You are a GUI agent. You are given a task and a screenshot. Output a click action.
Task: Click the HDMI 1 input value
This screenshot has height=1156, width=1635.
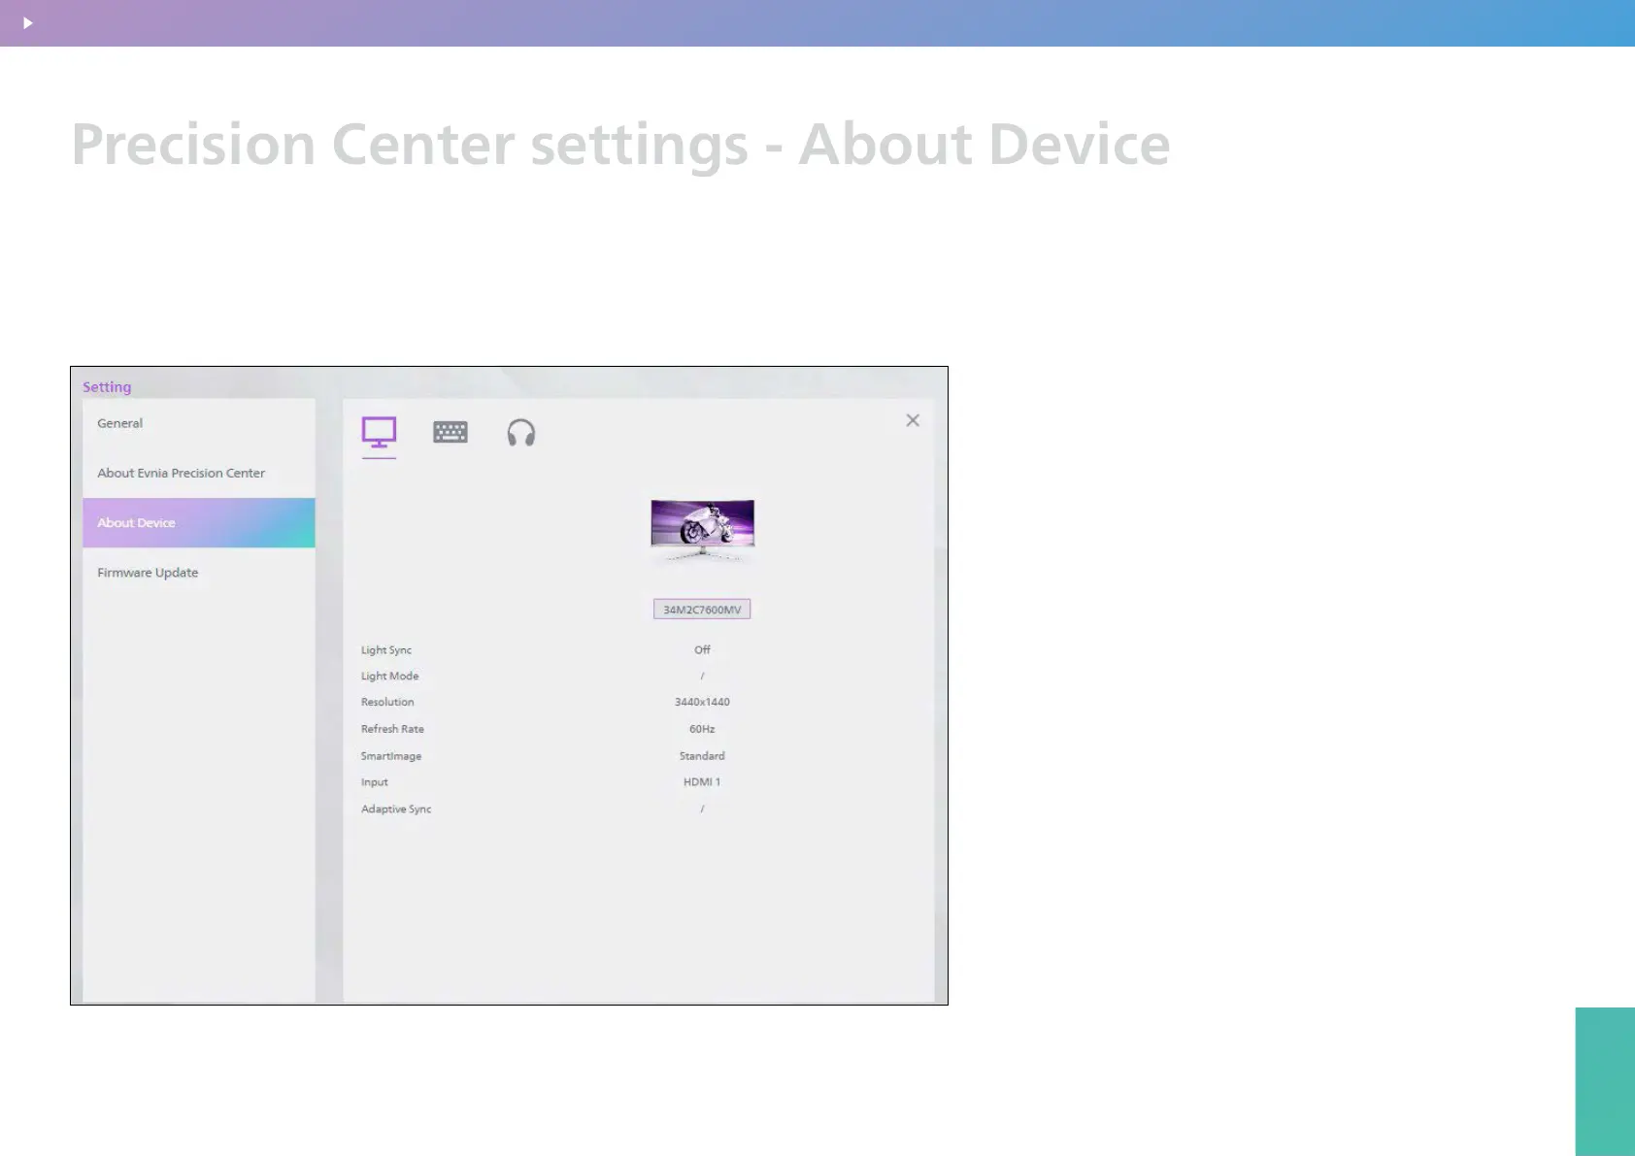pos(702,782)
